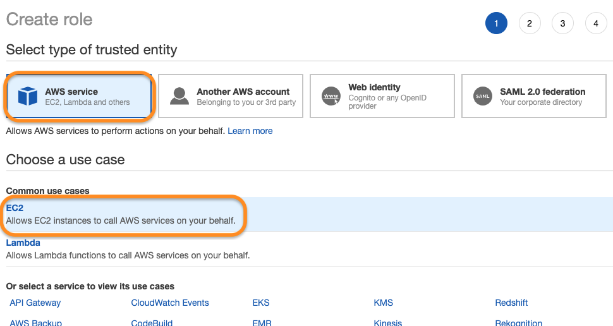
Task: Click the SAML 2.0 federation icon
Action: pyautogui.click(x=483, y=96)
